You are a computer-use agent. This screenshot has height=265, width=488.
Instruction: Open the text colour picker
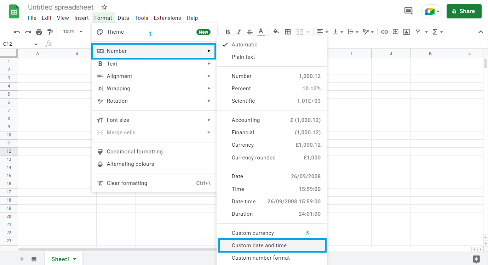click(261, 32)
